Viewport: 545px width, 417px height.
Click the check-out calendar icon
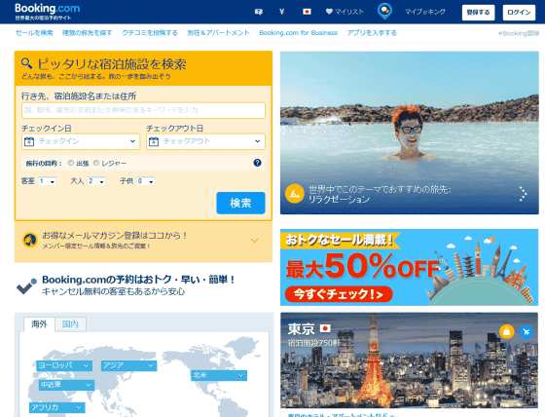(154, 141)
